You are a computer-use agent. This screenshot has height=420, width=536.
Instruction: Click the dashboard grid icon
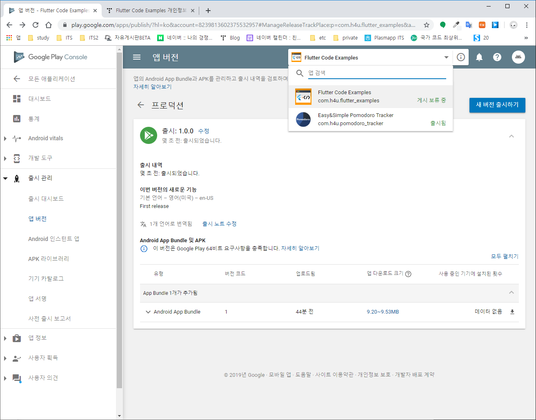click(x=17, y=99)
